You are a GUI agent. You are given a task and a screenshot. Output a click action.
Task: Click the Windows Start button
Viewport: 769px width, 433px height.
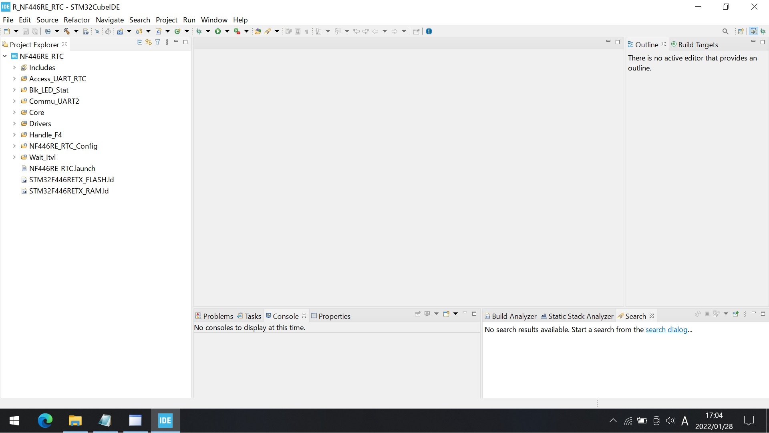[x=14, y=421]
